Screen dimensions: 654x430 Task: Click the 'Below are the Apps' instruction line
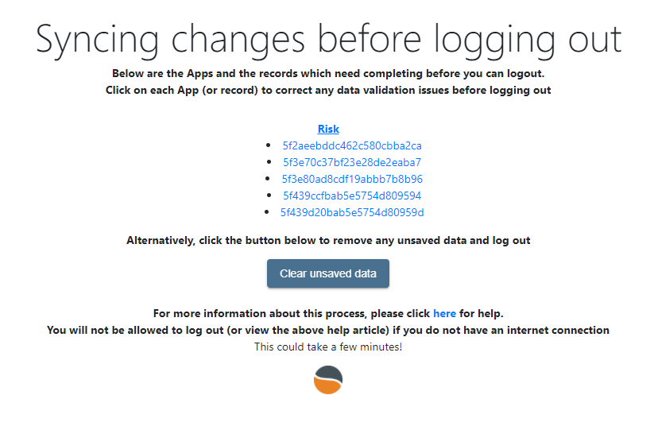click(328, 73)
